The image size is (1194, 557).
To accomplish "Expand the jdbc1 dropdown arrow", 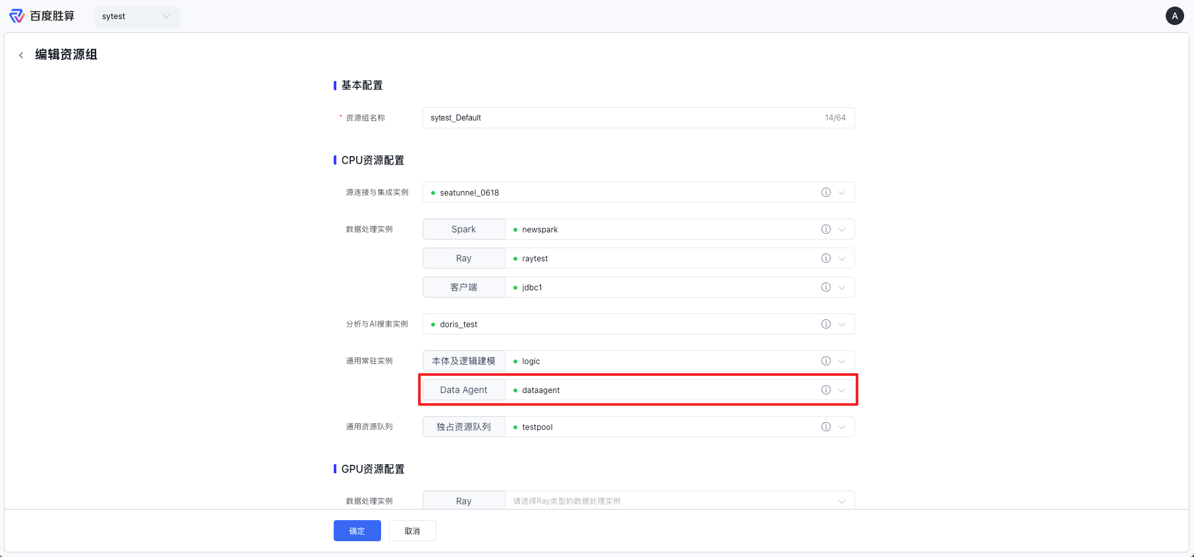I will pyautogui.click(x=842, y=288).
